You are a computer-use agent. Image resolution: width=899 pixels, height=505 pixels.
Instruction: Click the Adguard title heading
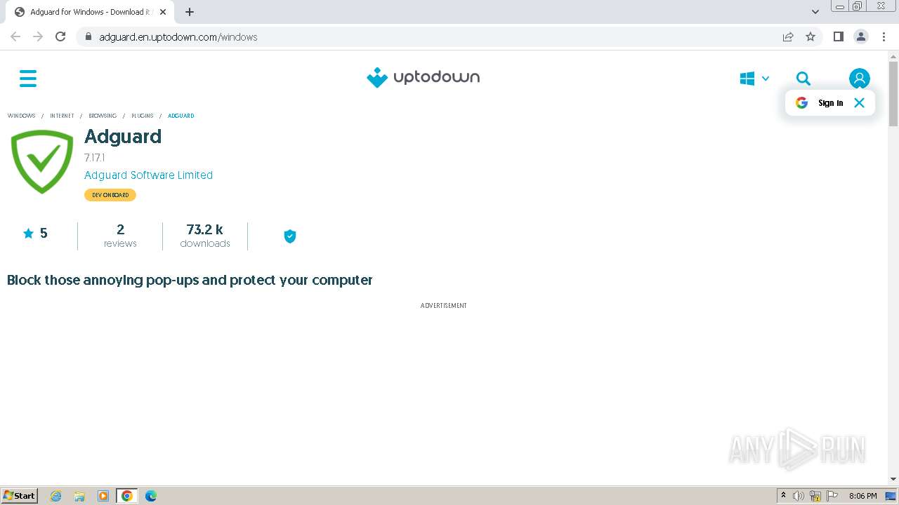123,136
